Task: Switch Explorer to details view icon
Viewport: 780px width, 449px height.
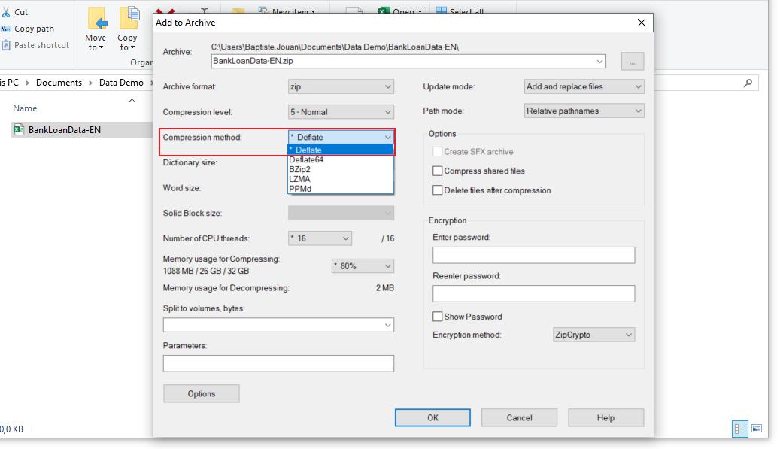Action: click(x=740, y=427)
